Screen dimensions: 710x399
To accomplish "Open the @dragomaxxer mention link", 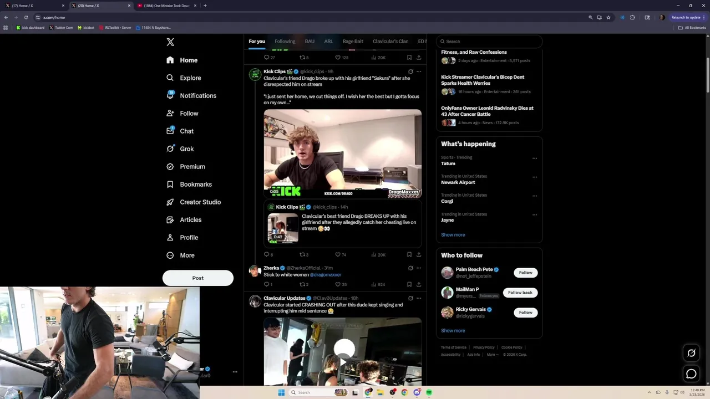I will point(326,275).
